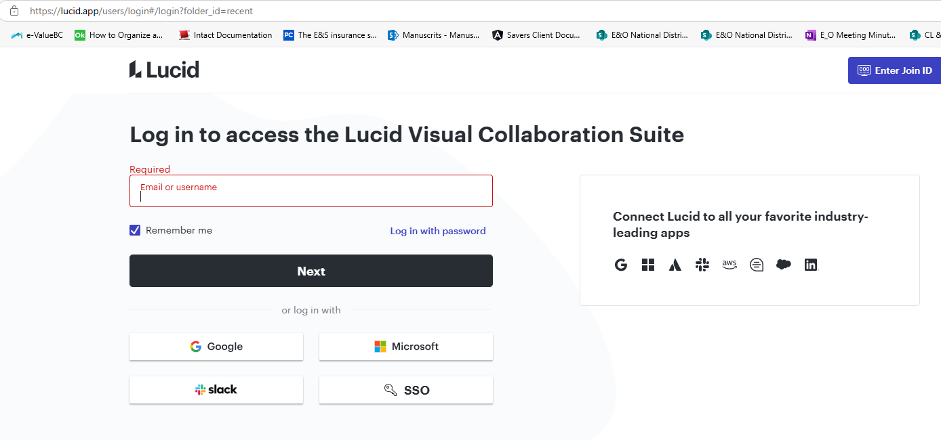Click the Salesforce cloud icon
This screenshot has height=440, width=941.
(x=784, y=265)
